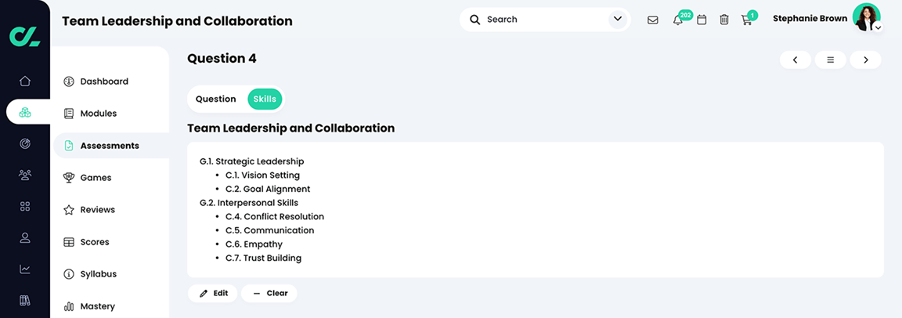Focus the Search input field
Screen dimensions: 902x318
[545, 20]
